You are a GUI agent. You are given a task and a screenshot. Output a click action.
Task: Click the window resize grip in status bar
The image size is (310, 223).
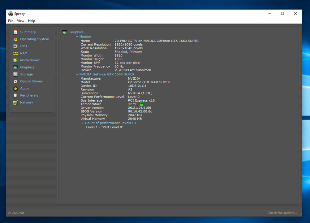coord(300,215)
